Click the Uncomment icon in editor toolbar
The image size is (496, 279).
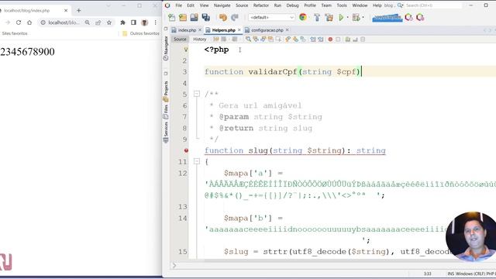click(x=355, y=40)
